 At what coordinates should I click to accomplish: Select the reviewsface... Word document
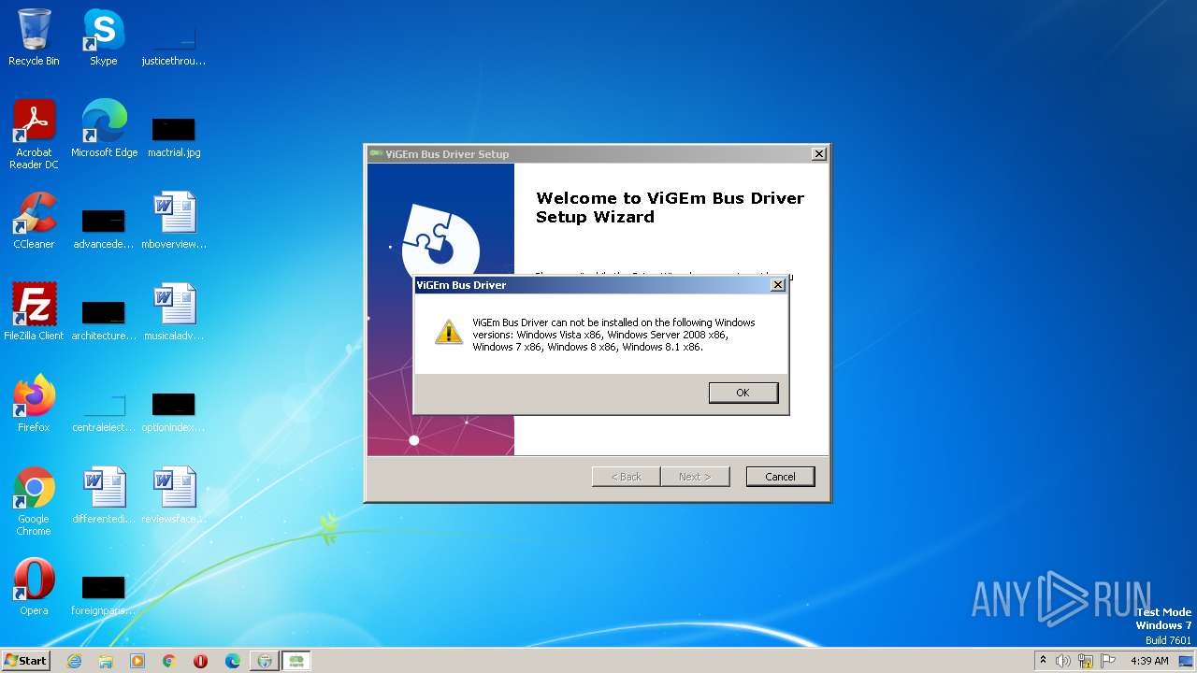click(x=173, y=495)
